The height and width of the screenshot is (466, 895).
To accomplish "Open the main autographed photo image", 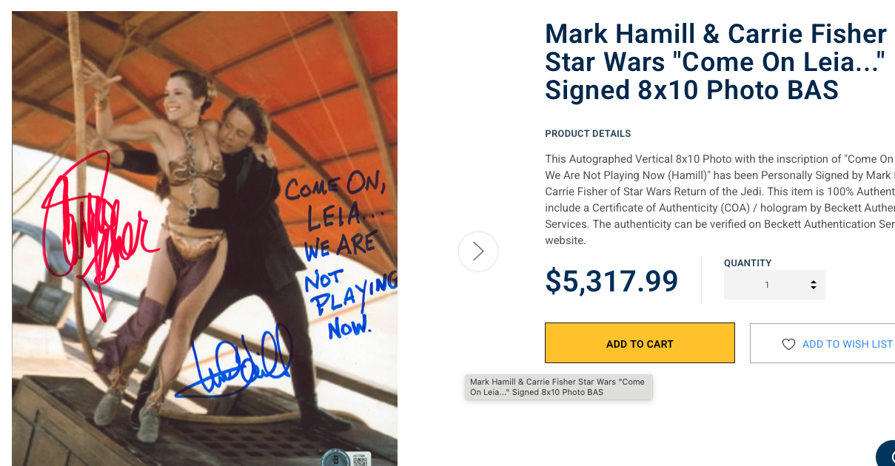I will click(204, 238).
